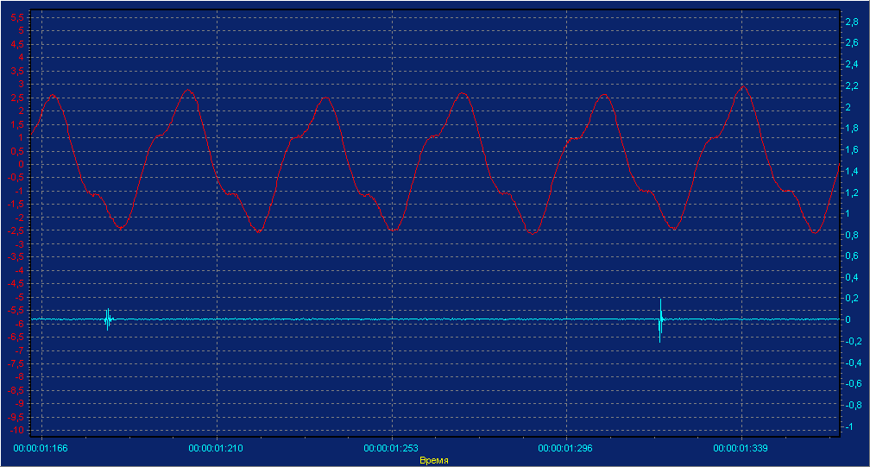Screen dimensions: 870x467
Task: Select the red axis value -5,5
Action: point(16,311)
